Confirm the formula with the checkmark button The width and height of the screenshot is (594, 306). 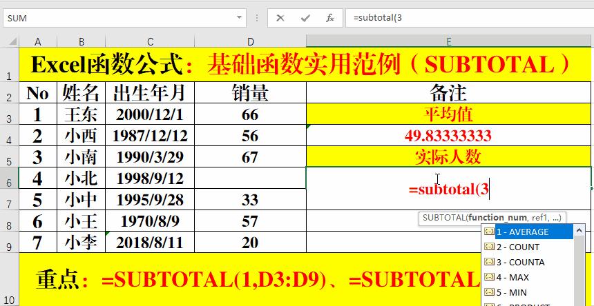pos(305,18)
